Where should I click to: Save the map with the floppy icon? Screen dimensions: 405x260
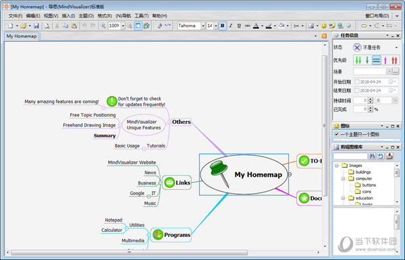click(x=36, y=26)
